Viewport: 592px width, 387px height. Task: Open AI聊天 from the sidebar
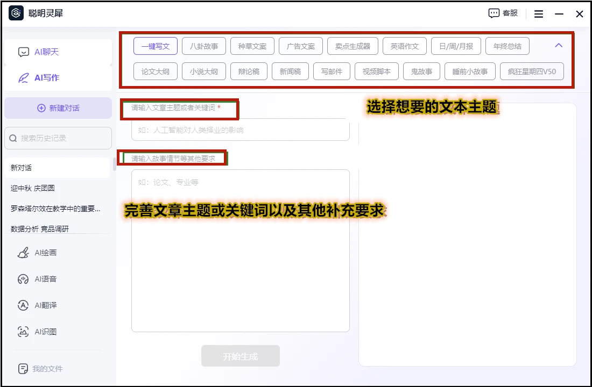coord(58,52)
